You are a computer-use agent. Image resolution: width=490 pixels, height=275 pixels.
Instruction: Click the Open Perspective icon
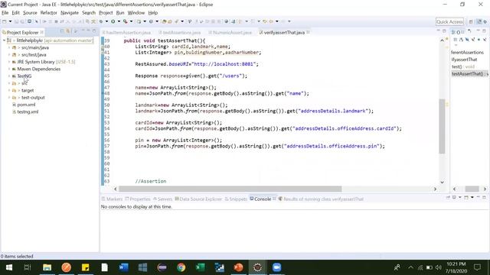pos(471,21)
